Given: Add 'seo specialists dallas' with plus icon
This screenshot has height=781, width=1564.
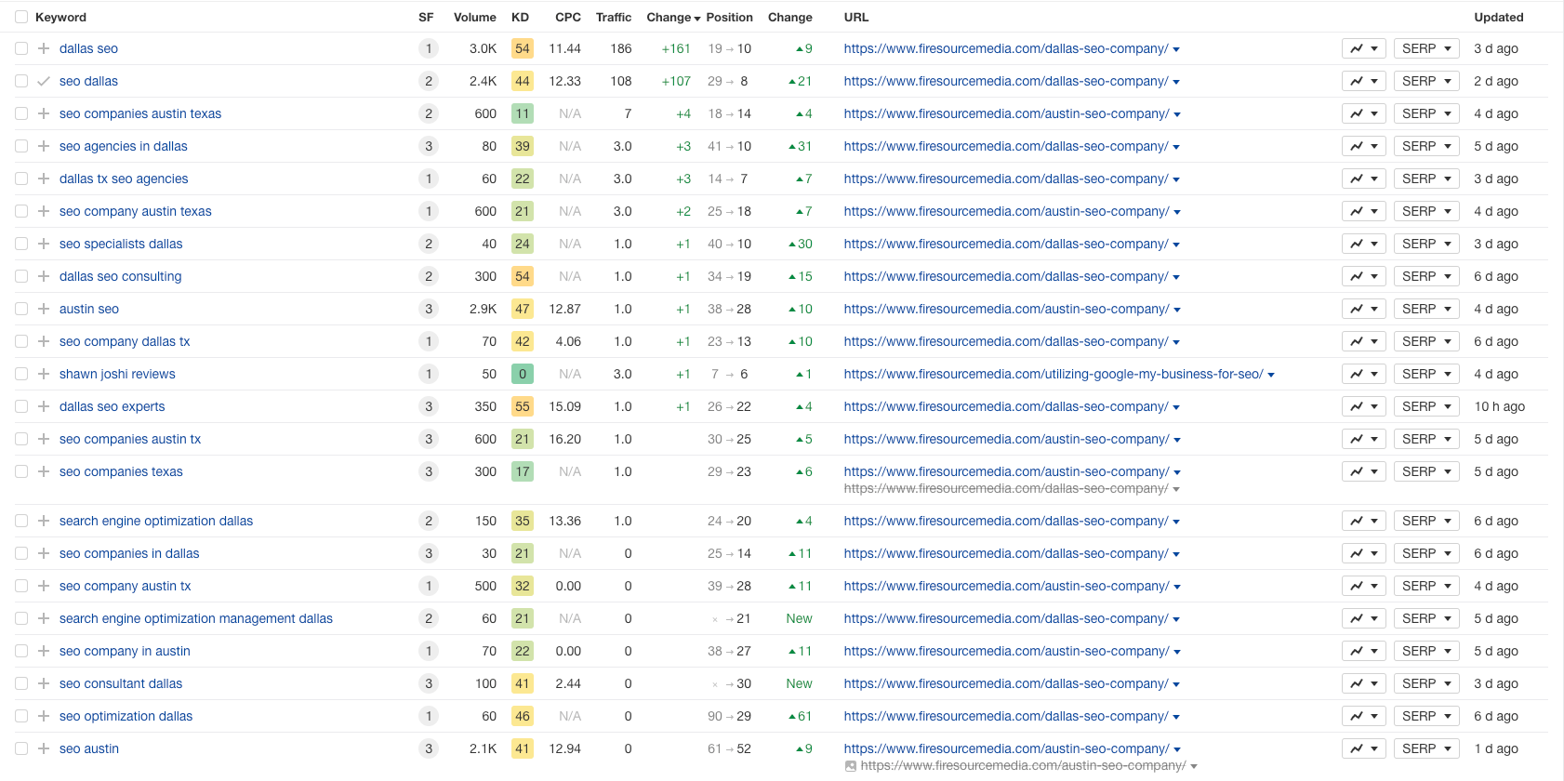Looking at the screenshot, I should [x=44, y=244].
